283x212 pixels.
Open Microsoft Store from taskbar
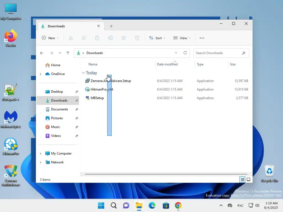coord(166,205)
